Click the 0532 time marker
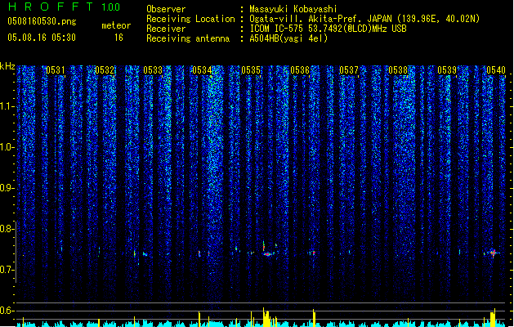This screenshot has width=514, height=327. (105, 70)
